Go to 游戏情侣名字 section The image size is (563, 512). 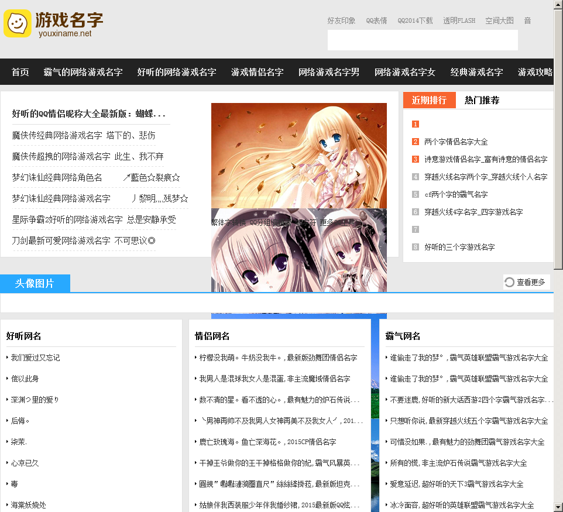[257, 72]
